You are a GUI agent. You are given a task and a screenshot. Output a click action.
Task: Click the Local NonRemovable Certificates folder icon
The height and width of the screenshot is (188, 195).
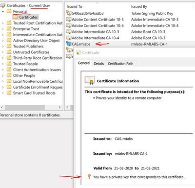click(9, 81)
